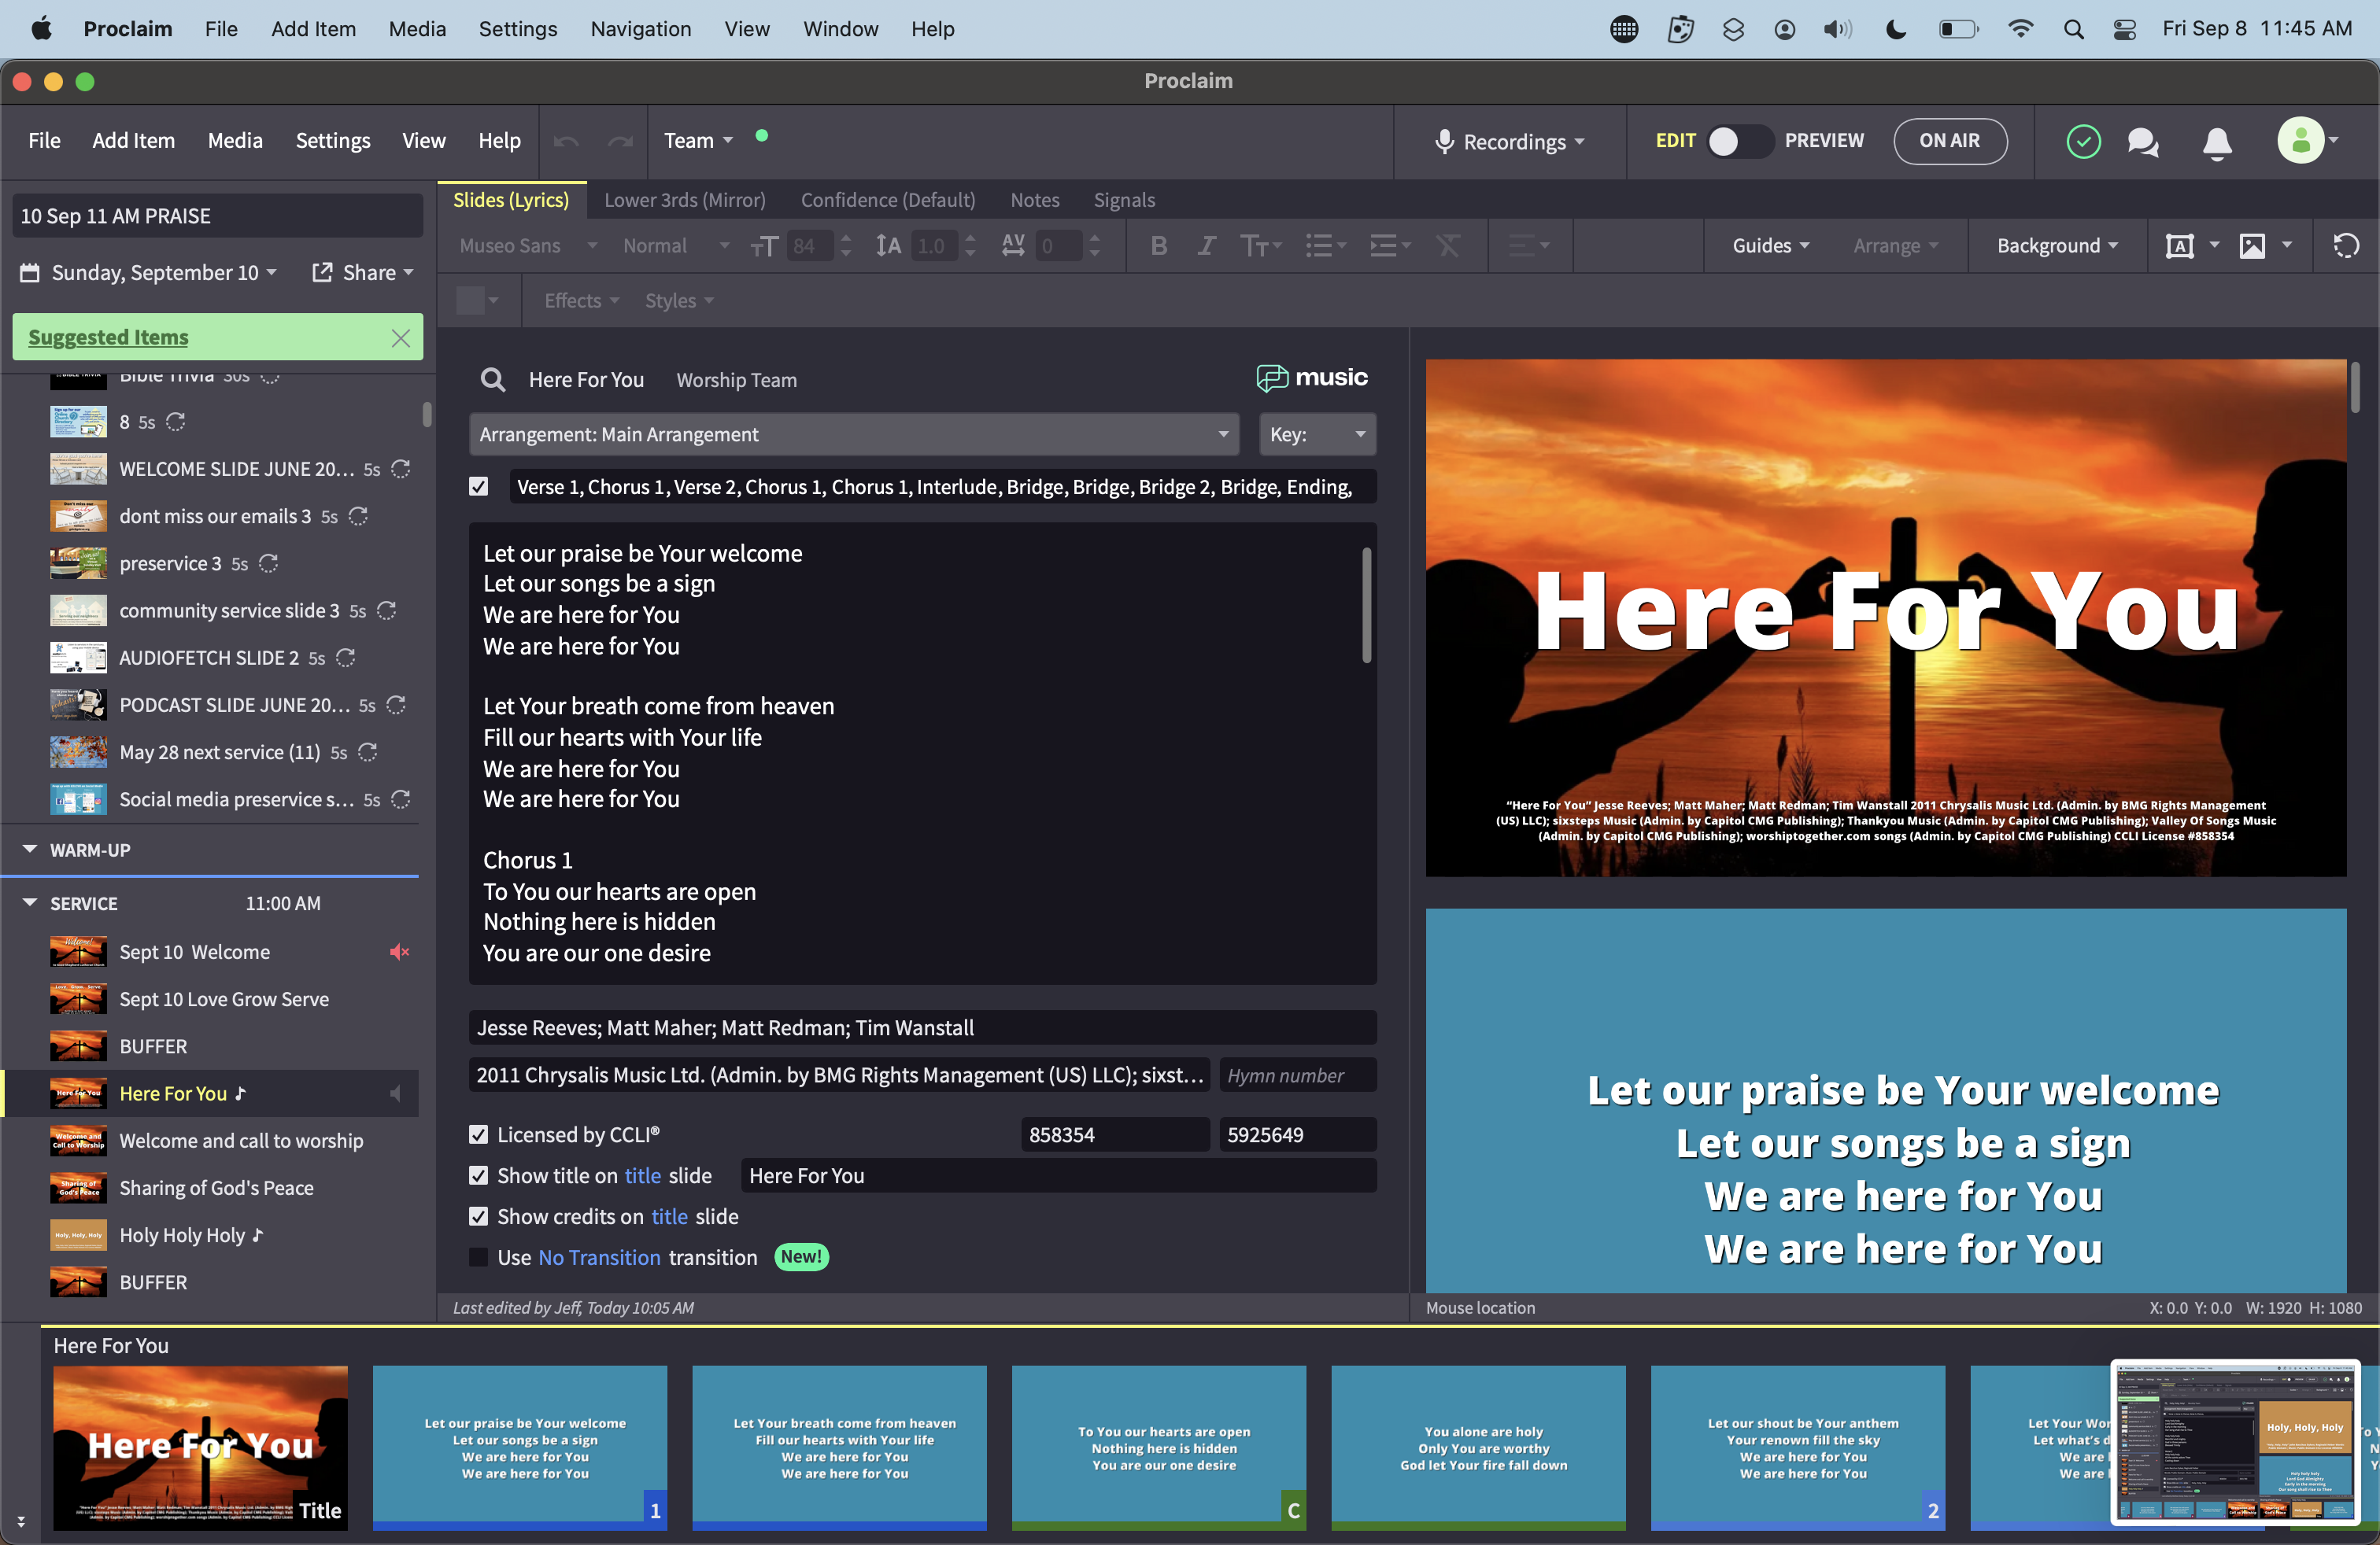
Task: Collapse the WARM-UP section
Action: [30, 850]
